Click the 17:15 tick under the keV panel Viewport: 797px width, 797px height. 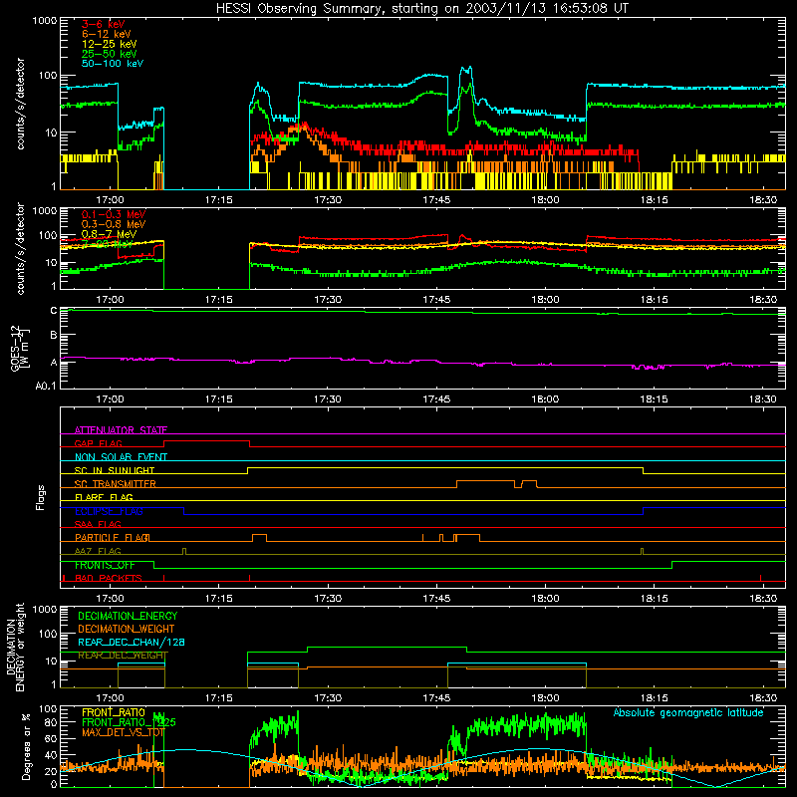(x=218, y=200)
